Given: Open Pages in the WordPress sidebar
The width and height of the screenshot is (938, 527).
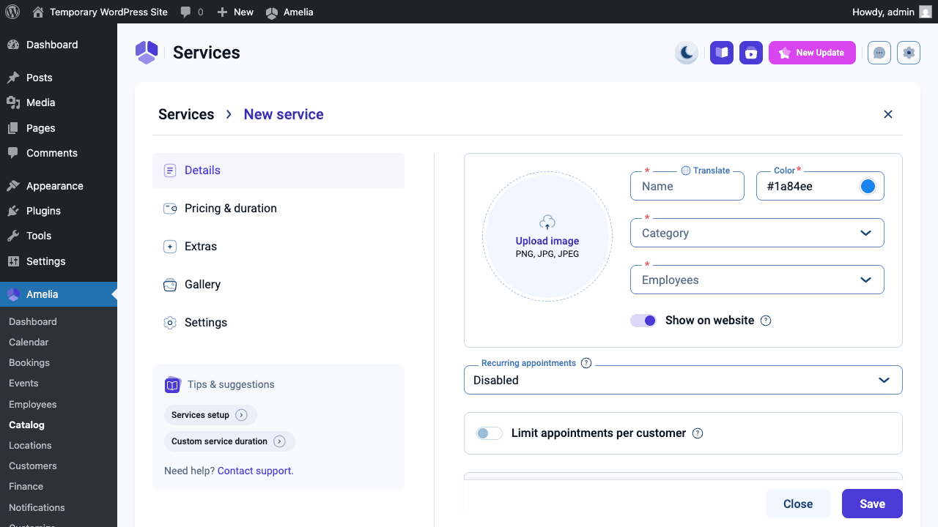Looking at the screenshot, I should tap(59, 128).
